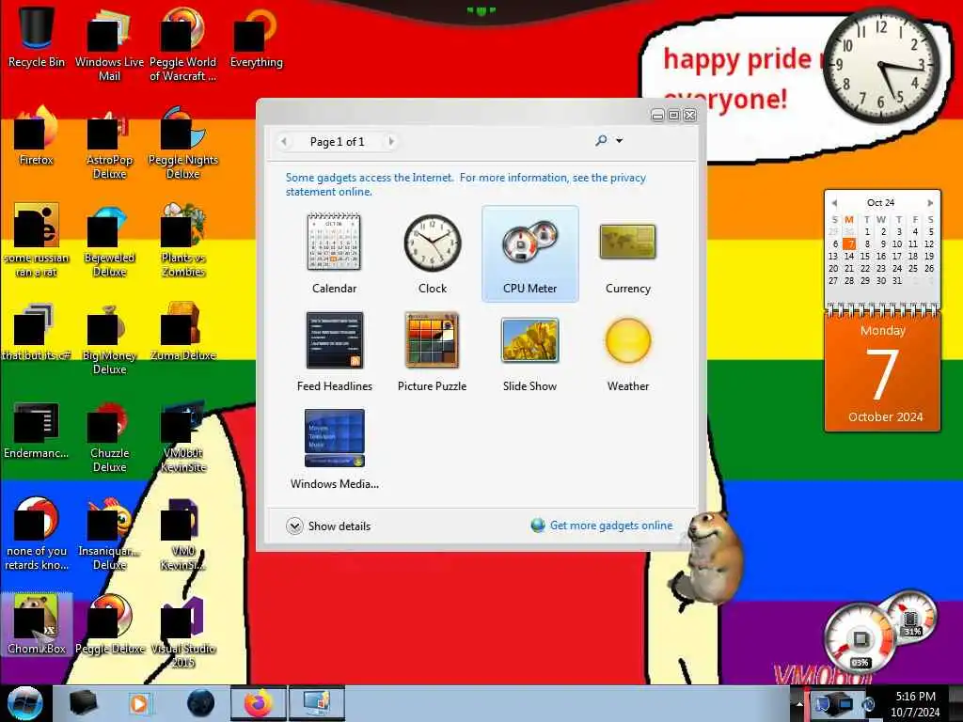Open Zuma Deluxe shortcut

click(183, 332)
